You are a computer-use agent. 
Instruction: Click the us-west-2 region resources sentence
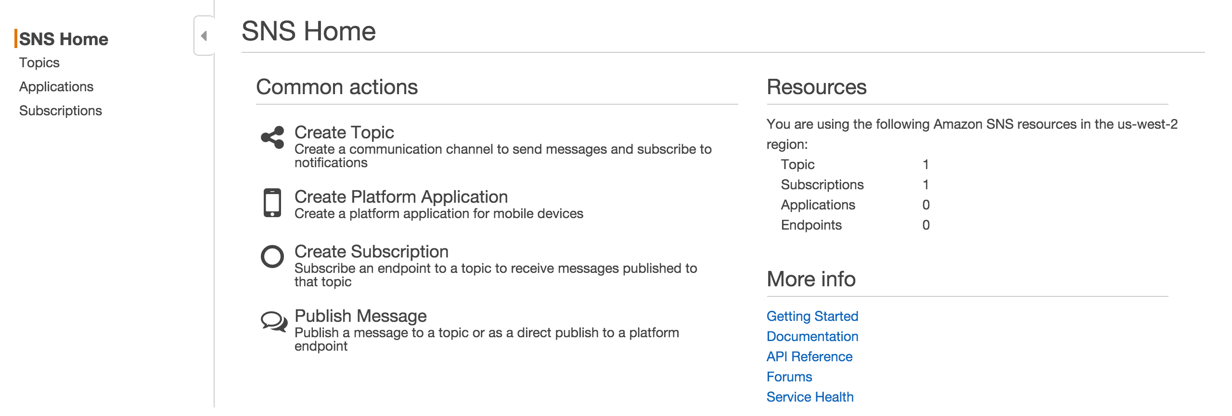tap(972, 134)
